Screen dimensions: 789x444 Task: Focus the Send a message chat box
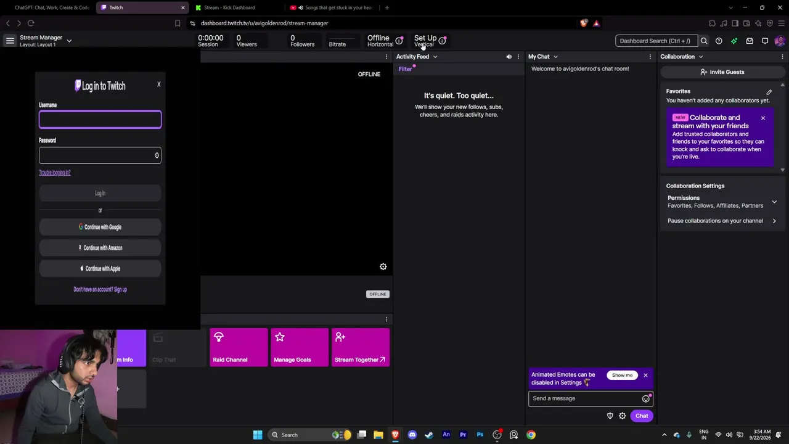pos(586,398)
